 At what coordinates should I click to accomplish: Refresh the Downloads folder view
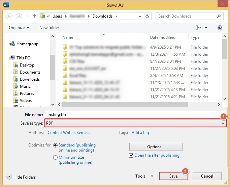(x=147, y=16)
